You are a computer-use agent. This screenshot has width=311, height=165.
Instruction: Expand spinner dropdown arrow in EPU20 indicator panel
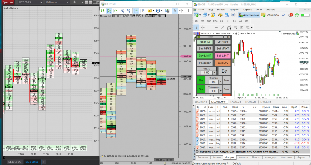158,16
